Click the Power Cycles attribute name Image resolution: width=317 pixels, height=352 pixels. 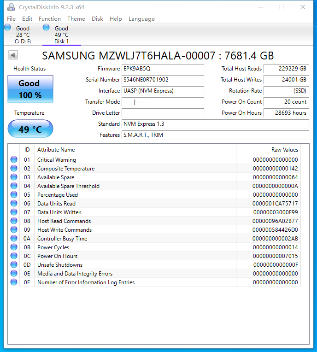pos(53,247)
